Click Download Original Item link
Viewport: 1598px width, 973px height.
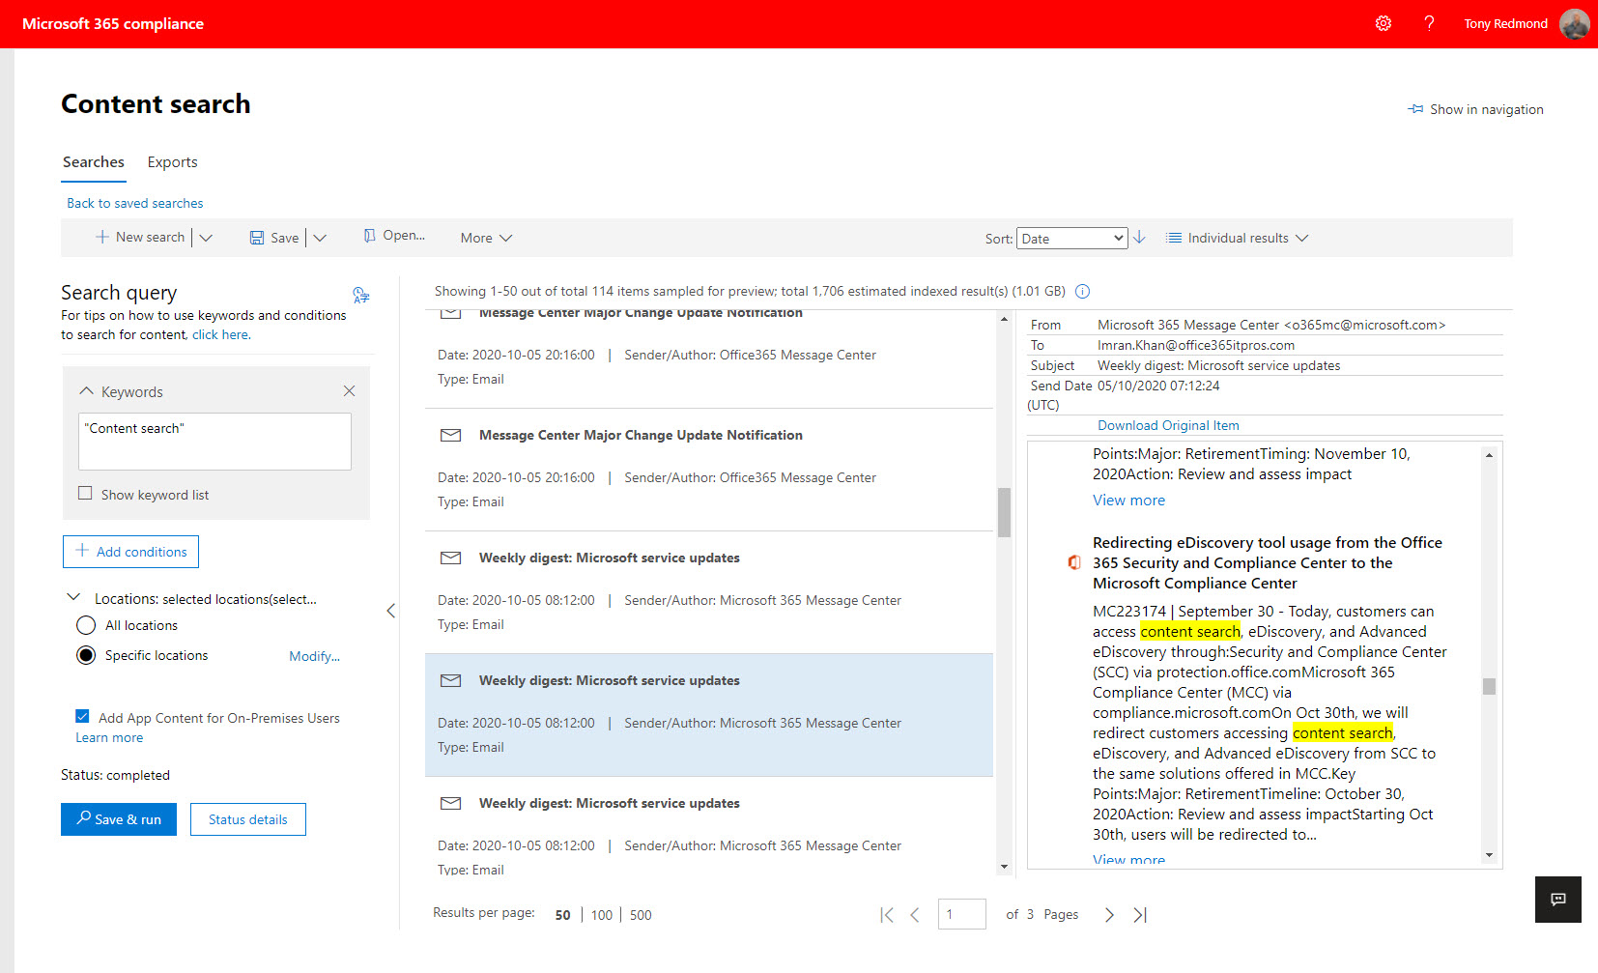tap(1168, 425)
